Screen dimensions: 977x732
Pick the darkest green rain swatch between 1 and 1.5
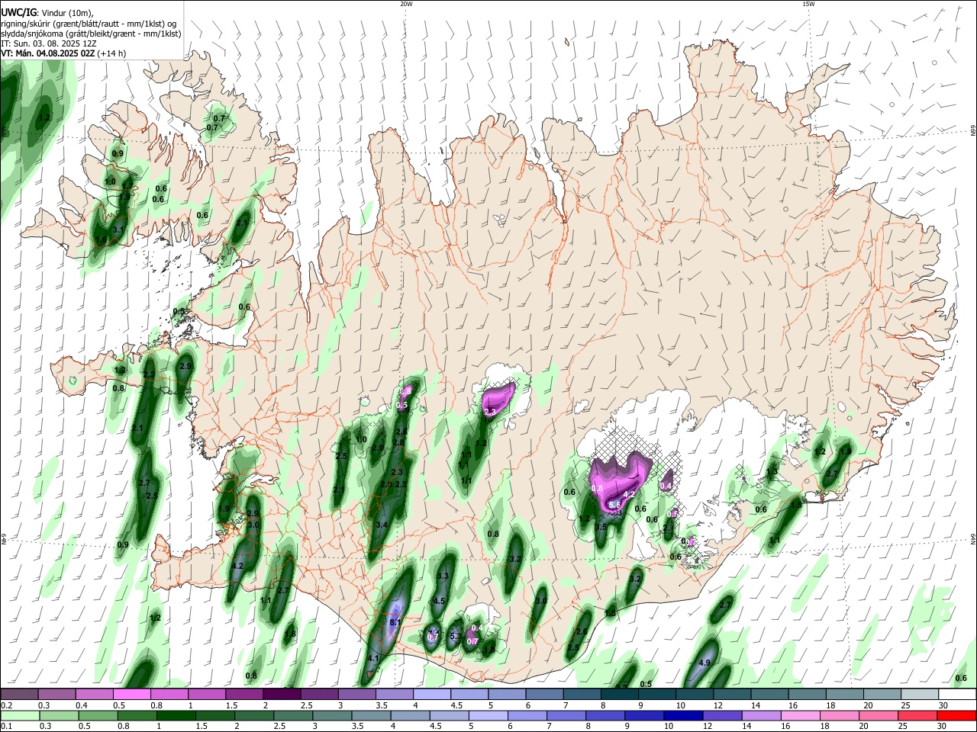point(176,715)
